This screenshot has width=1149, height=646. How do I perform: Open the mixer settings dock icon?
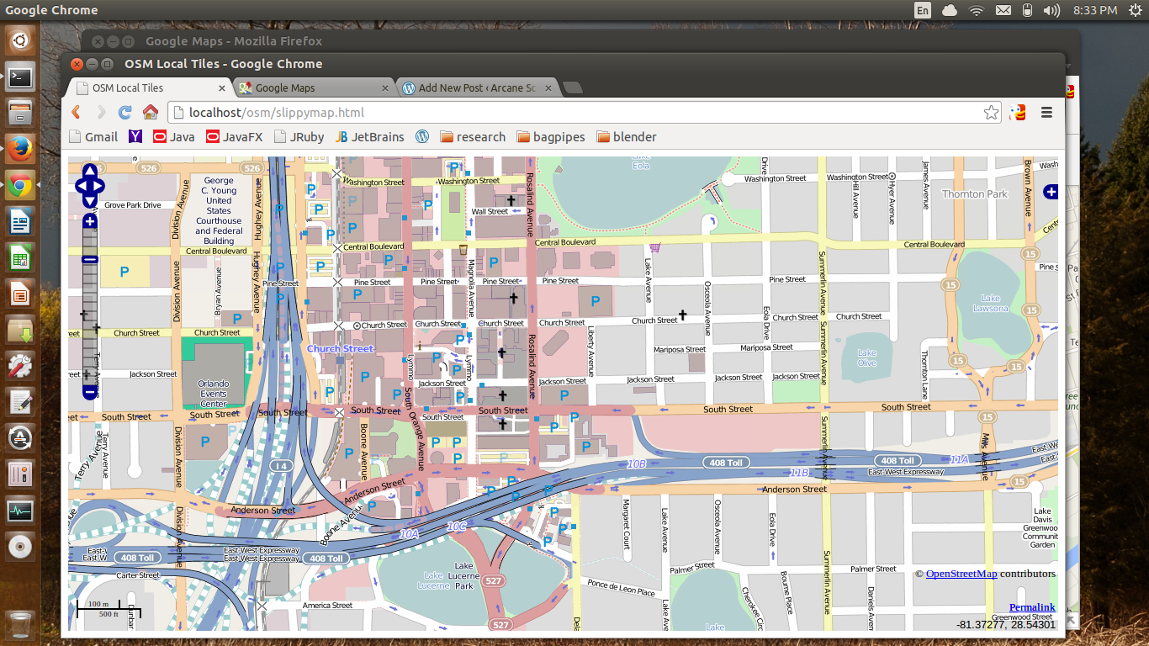coord(20,474)
